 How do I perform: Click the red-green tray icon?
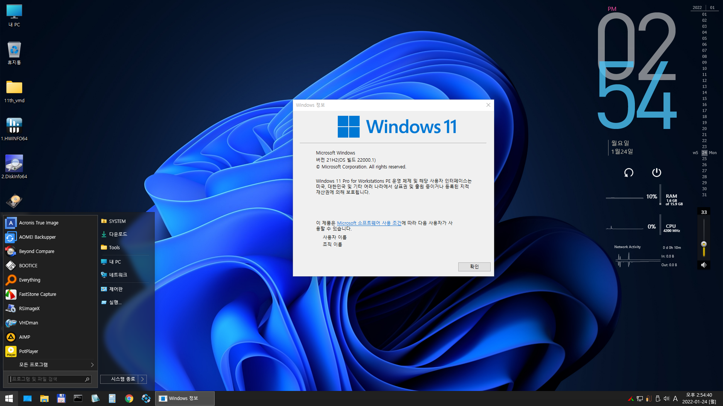tap(630, 398)
